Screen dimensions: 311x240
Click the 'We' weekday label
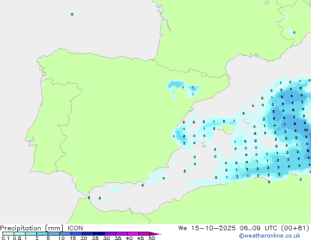[x=182, y=228]
